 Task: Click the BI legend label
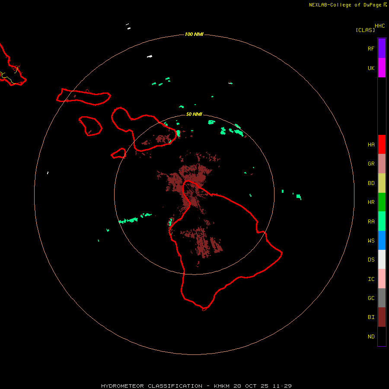[371, 317]
